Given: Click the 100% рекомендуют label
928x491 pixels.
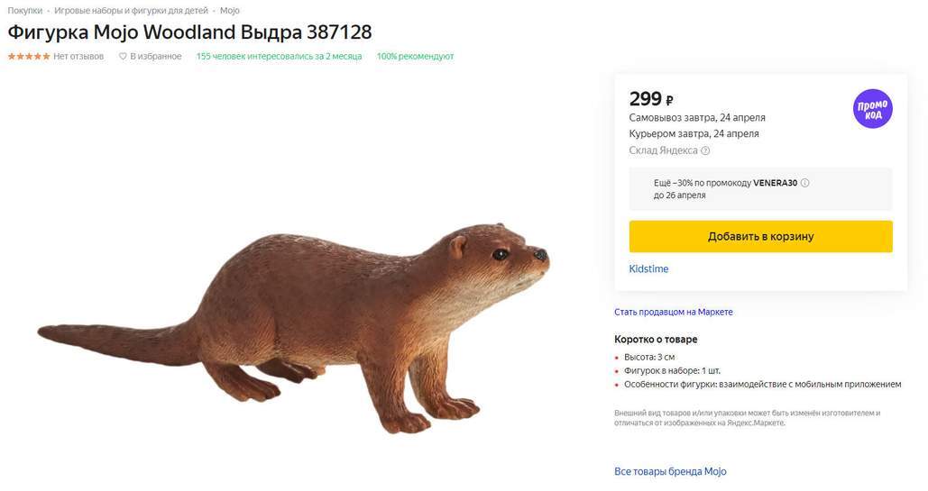Looking at the screenshot, I should click(x=415, y=57).
